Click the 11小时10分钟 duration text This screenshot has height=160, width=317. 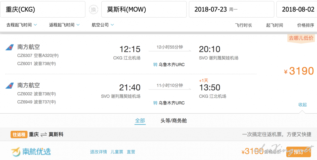170,86
